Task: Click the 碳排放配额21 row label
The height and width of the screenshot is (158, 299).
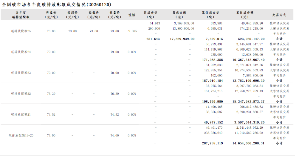Action: tap(21, 115)
